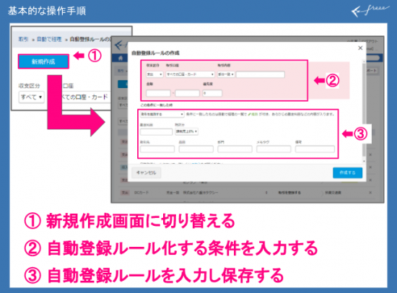Click the 取引内容 text input field

coord(261,74)
